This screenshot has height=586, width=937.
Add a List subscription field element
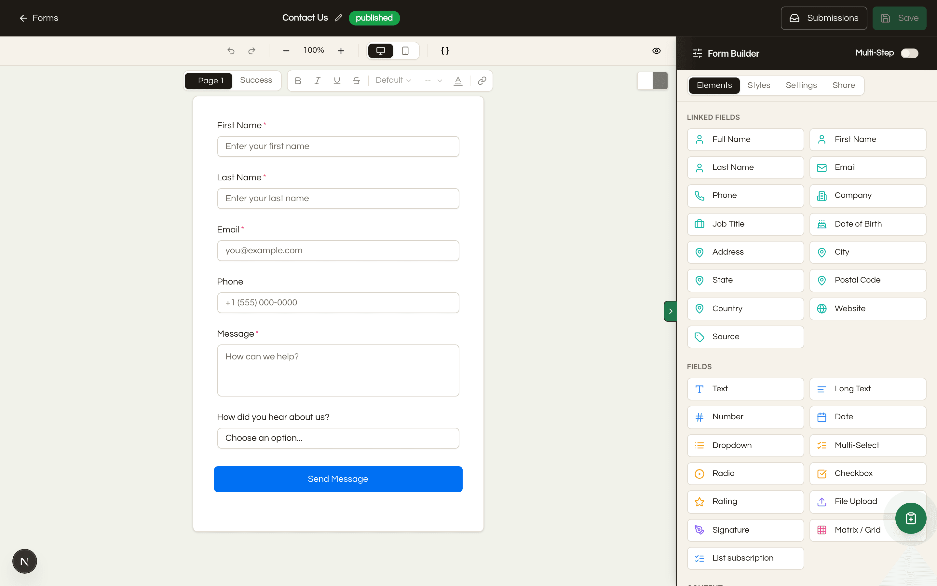pyautogui.click(x=745, y=558)
